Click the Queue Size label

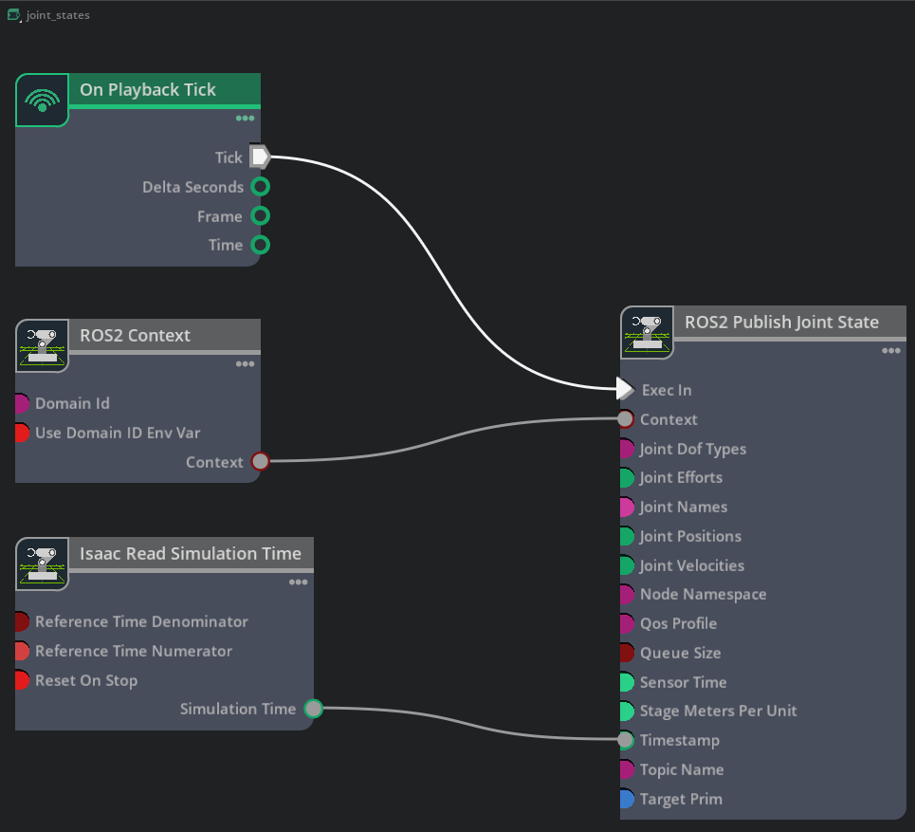point(681,653)
